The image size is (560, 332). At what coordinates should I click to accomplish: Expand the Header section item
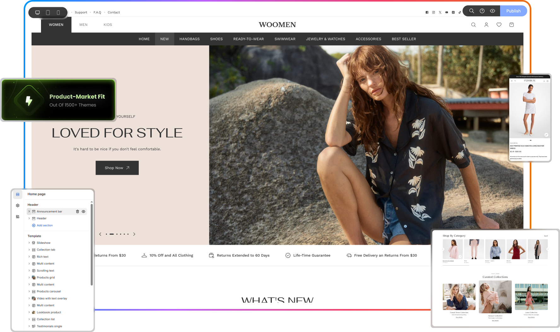point(29,218)
